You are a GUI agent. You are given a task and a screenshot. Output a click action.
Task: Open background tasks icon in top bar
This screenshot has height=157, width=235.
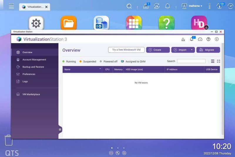point(146,6)
